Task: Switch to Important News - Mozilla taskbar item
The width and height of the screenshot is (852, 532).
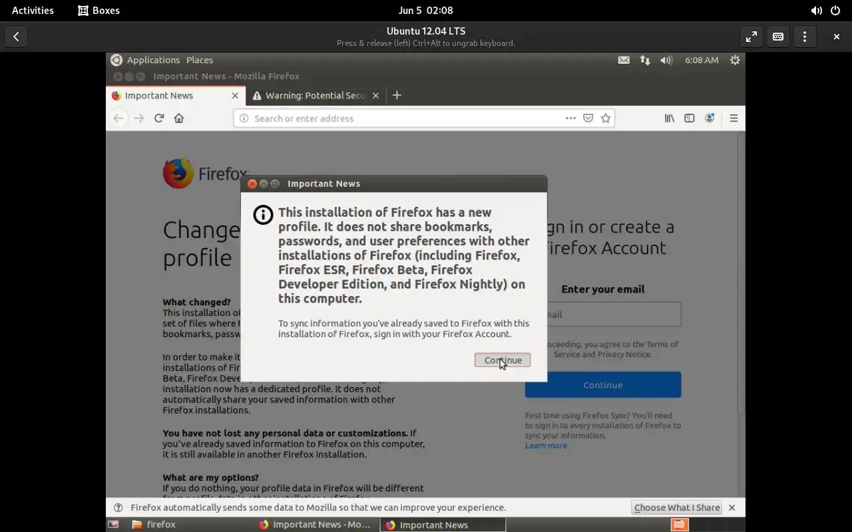Action: point(314,525)
